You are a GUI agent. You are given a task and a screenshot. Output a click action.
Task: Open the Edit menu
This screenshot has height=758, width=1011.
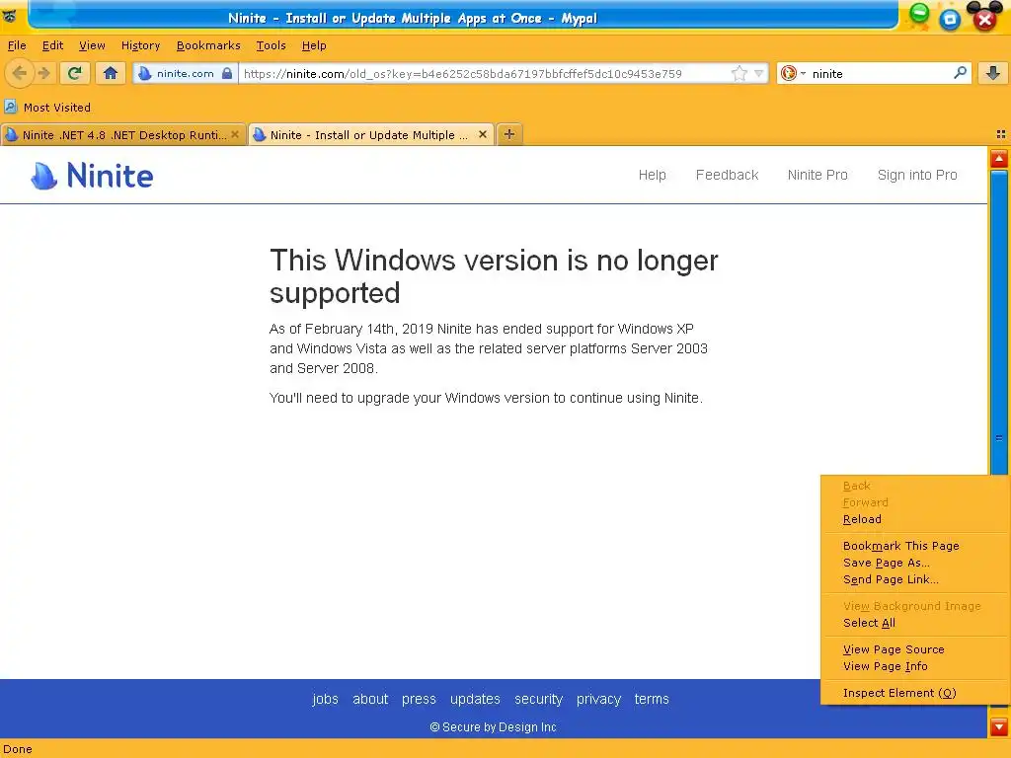[53, 45]
